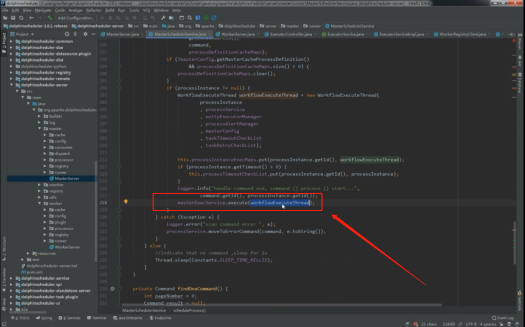Open the Structure side tool window

[x=4, y=248]
